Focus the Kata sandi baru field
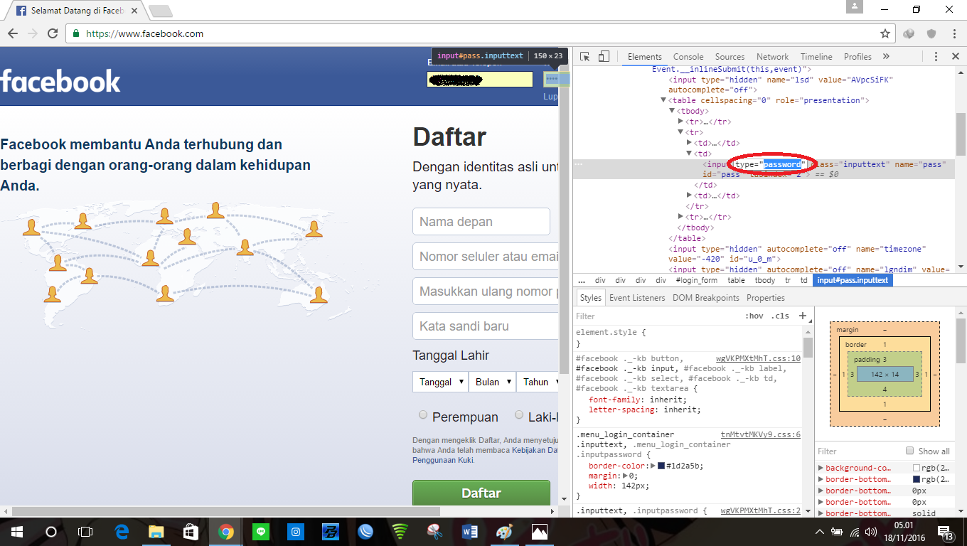967x546 pixels. [x=486, y=326]
